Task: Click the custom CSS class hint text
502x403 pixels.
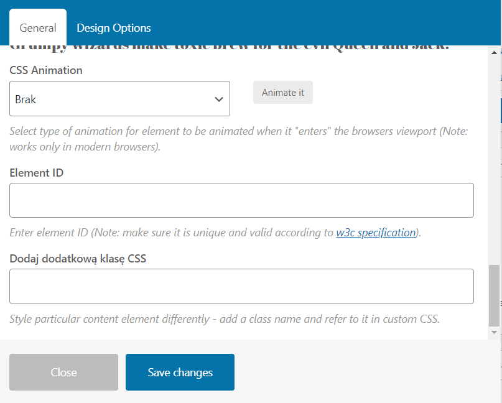Action: [x=224, y=319]
